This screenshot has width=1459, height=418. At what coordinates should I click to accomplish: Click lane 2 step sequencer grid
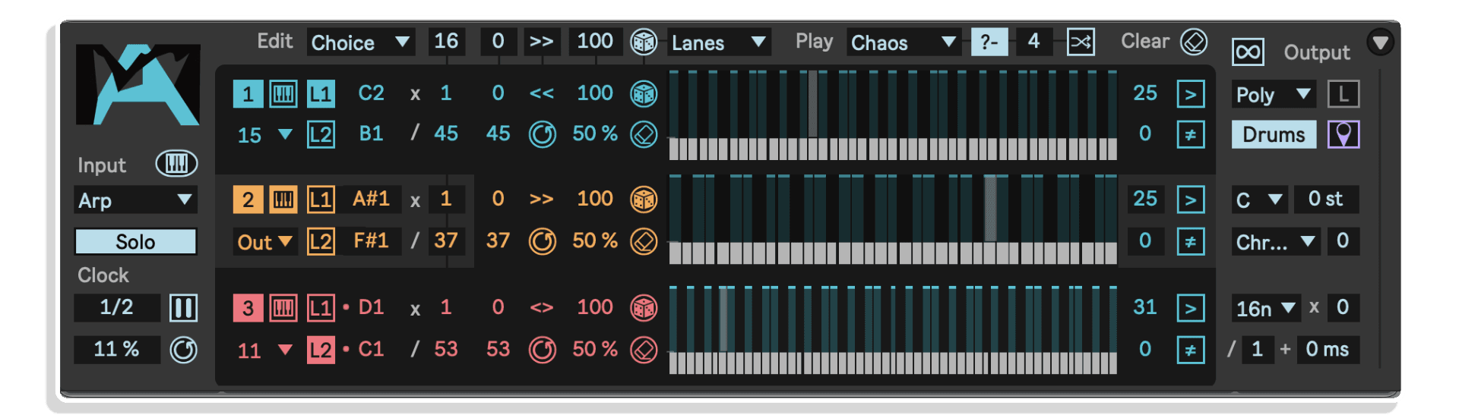click(x=893, y=219)
